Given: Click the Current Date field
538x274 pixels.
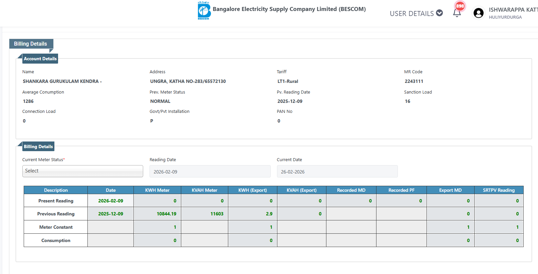Looking at the screenshot, I should 337,171.
